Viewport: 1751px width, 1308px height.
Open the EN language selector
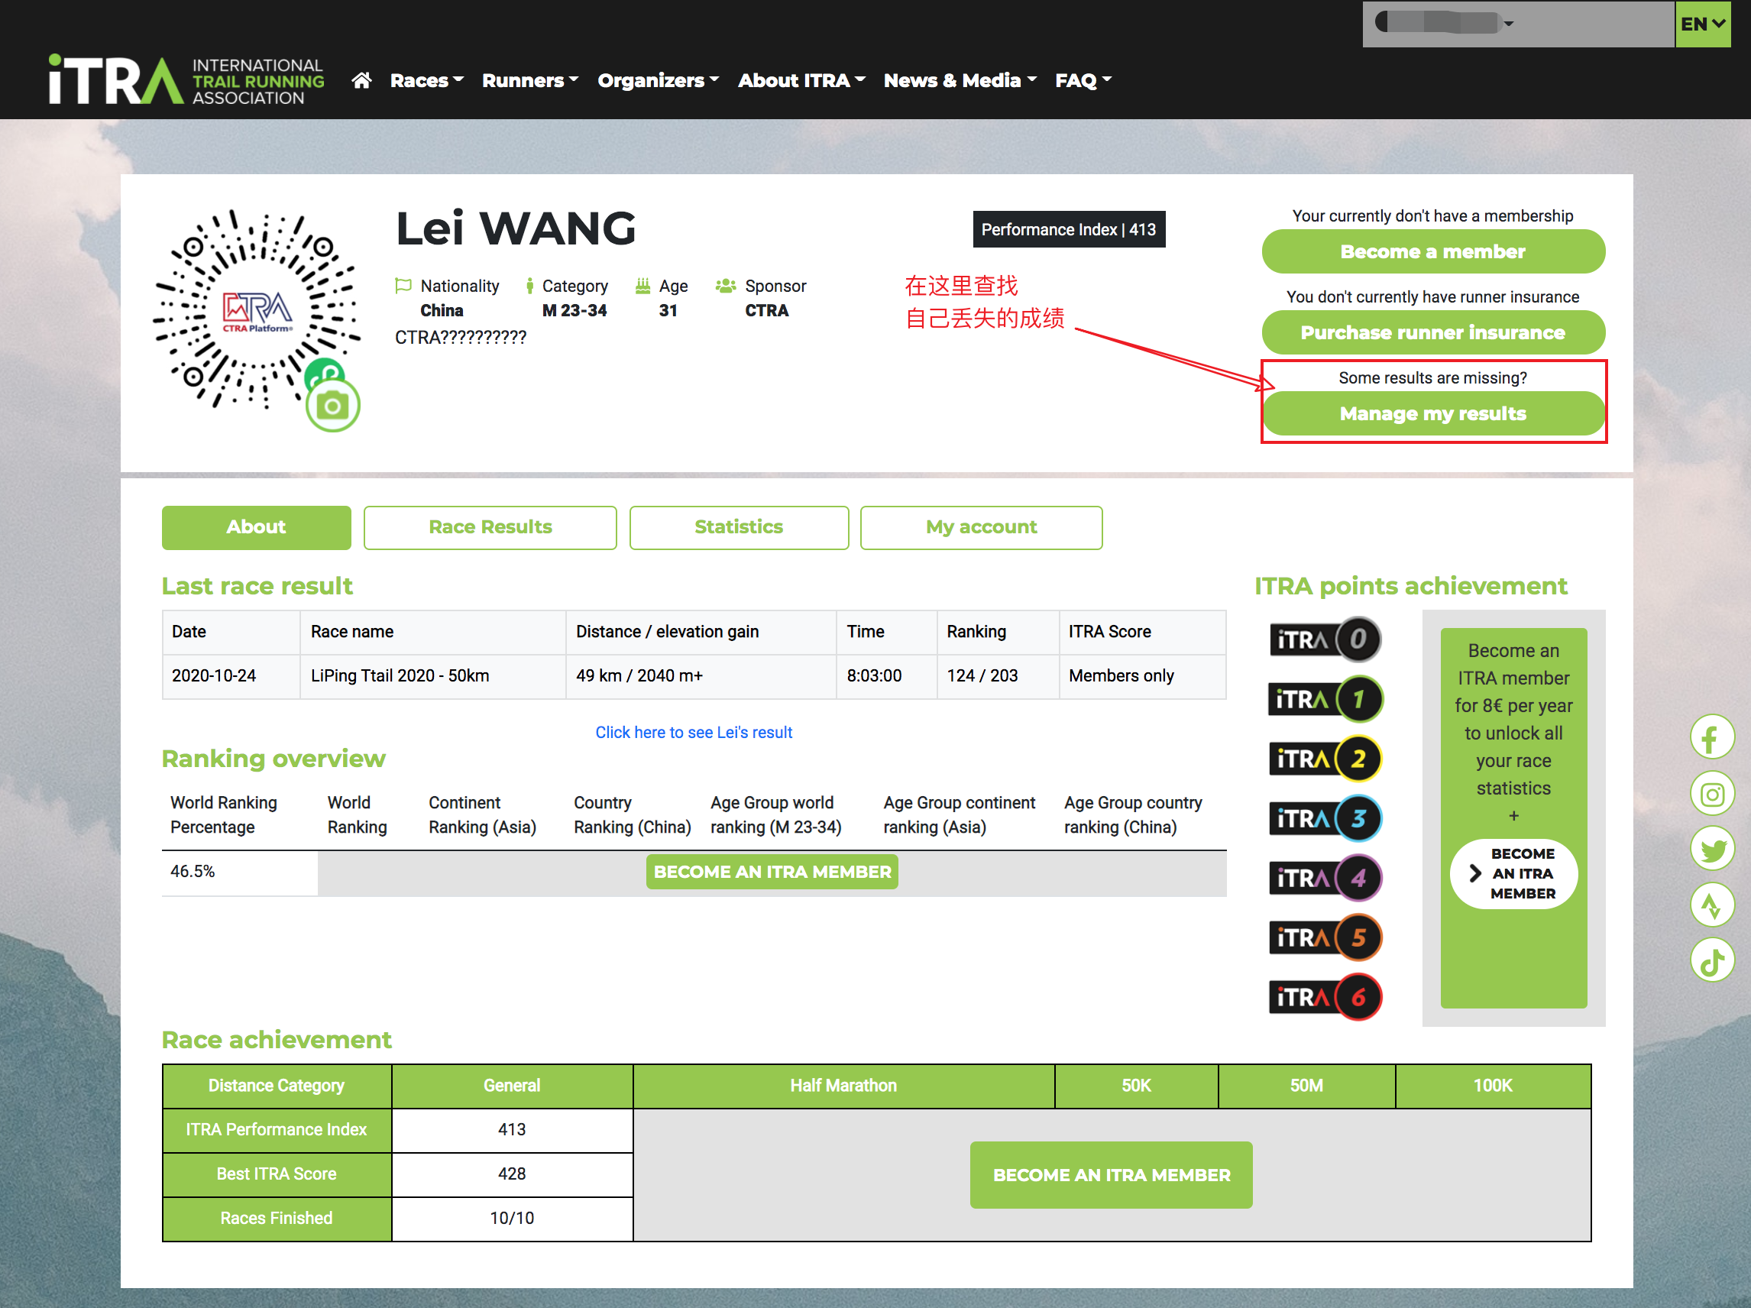pos(1702,24)
